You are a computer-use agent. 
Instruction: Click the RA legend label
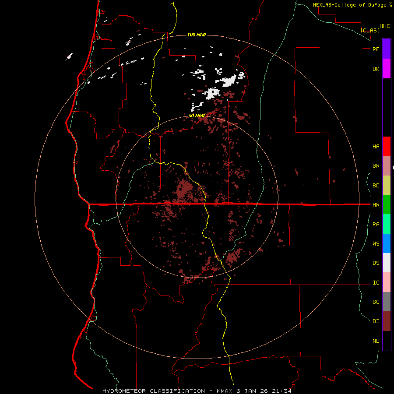pyautogui.click(x=376, y=225)
